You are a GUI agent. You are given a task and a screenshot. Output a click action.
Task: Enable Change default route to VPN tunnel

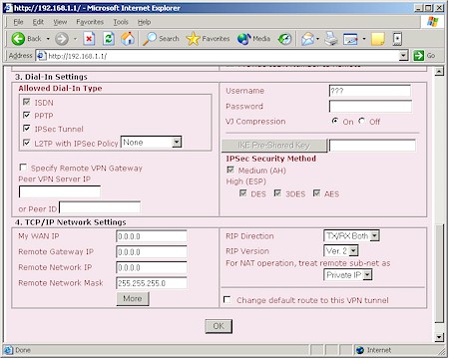point(227,299)
